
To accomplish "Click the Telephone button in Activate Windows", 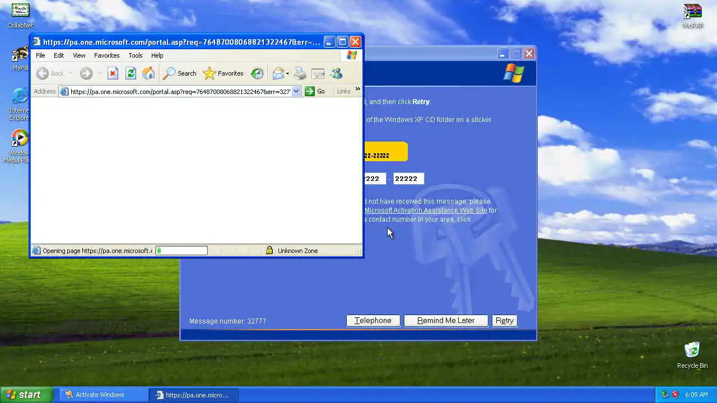I will [x=373, y=321].
